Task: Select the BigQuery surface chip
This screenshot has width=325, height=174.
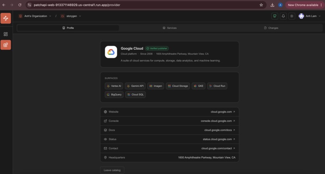Action: (114, 94)
